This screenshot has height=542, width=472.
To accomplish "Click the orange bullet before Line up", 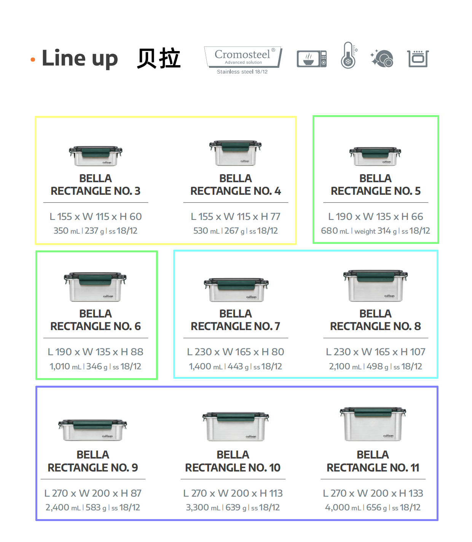I will (33, 59).
